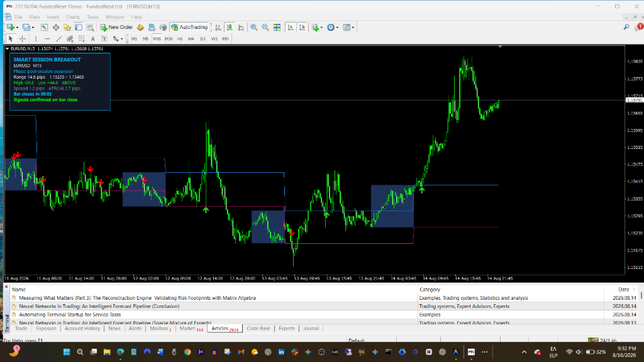Expand the Indicators dropdown arrow
This screenshot has width=644, height=362.
click(321, 28)
